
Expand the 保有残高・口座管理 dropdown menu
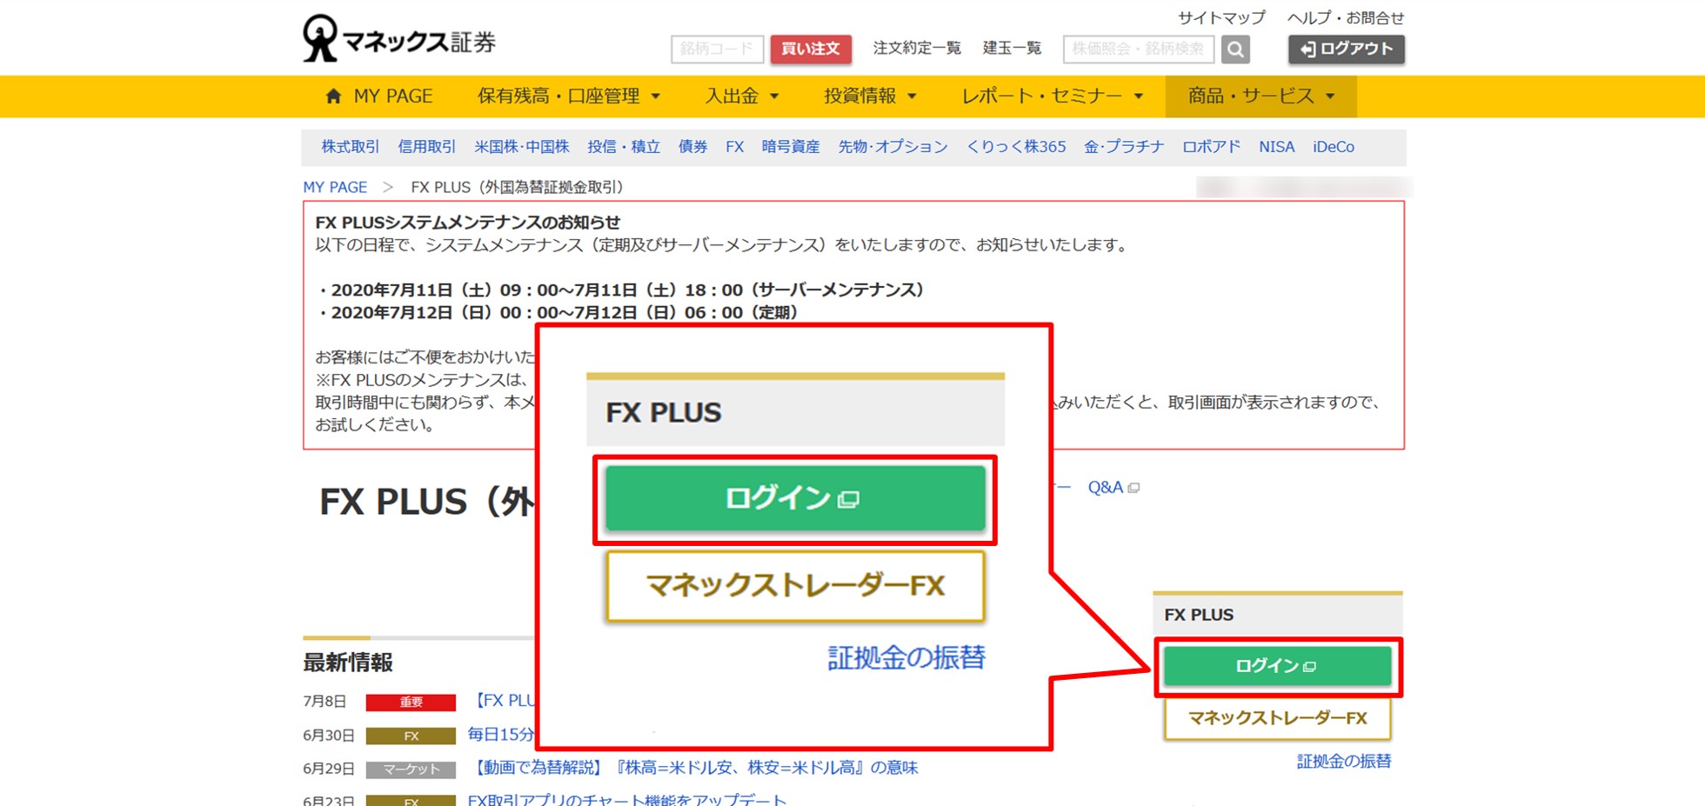(569, 97)
